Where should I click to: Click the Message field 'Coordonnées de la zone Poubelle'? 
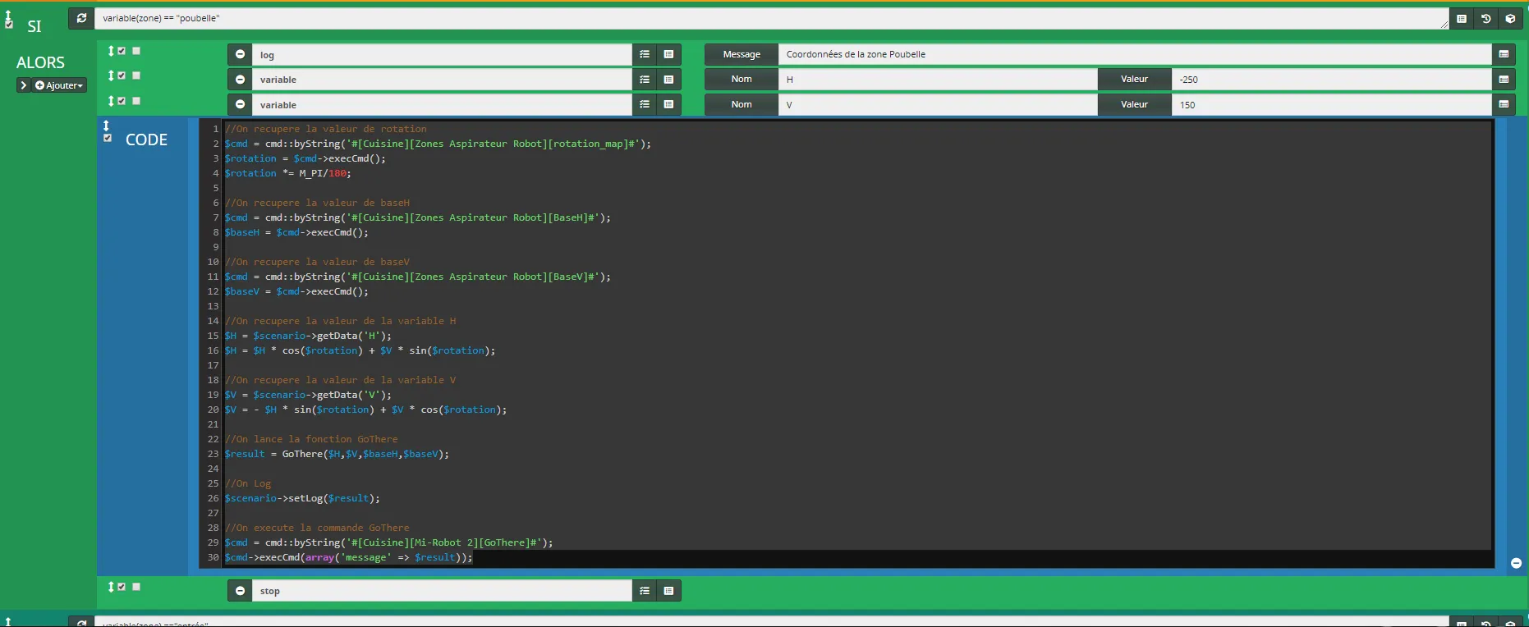coord(1135,54)
